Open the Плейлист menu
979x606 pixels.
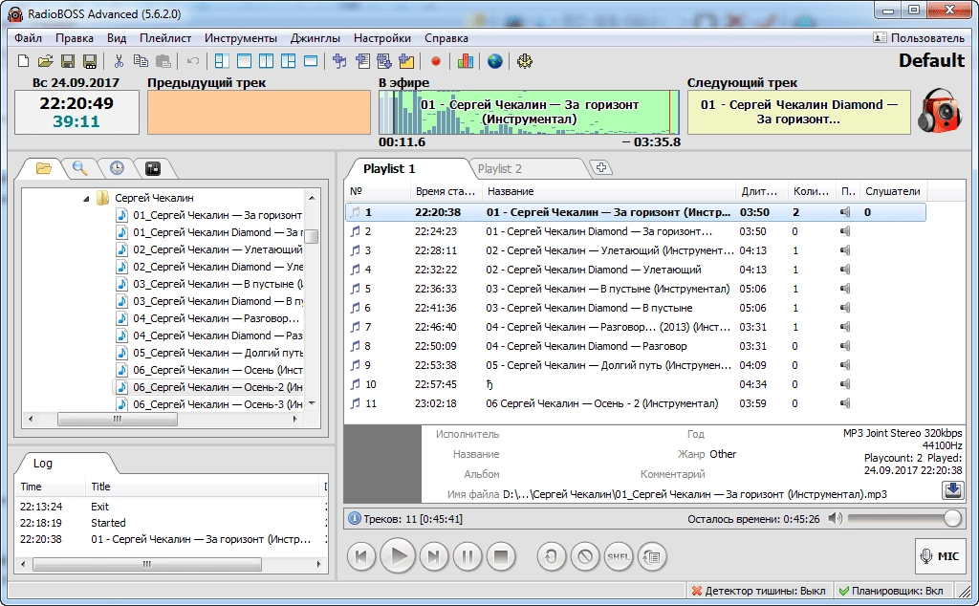point(164,38)
